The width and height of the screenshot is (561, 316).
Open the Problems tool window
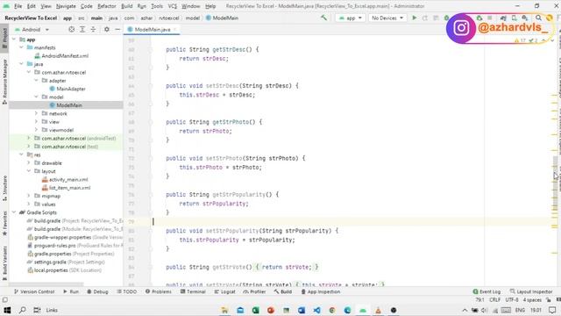tap(159, 291)
